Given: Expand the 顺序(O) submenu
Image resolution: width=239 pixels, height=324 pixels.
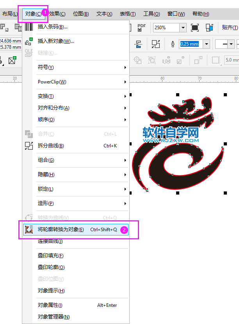Looking at the screenshot, I should tap(76, 120).
